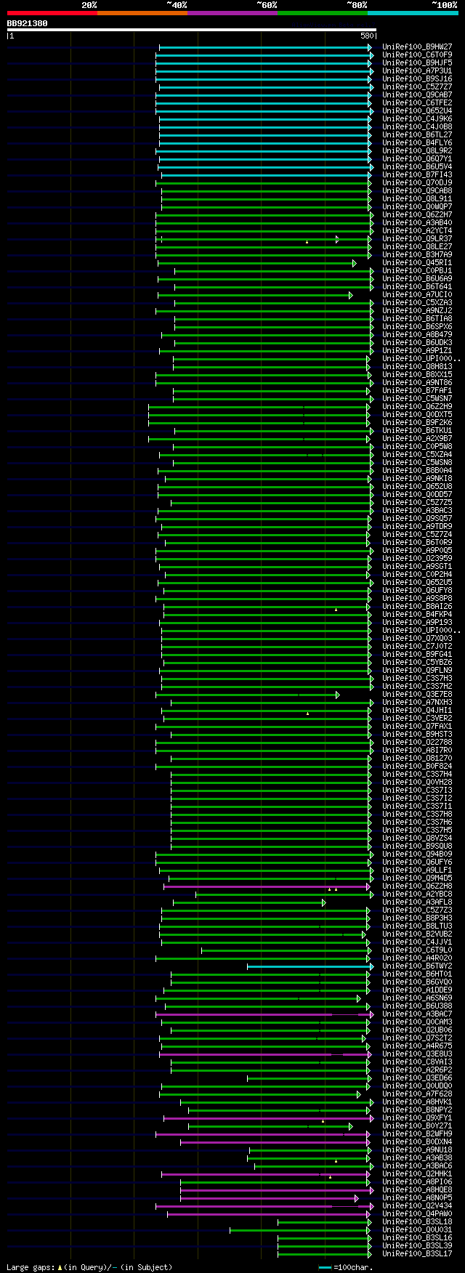Open hit UniRef100_A7P3U1

pyautogui.click(x=417, y=71)
